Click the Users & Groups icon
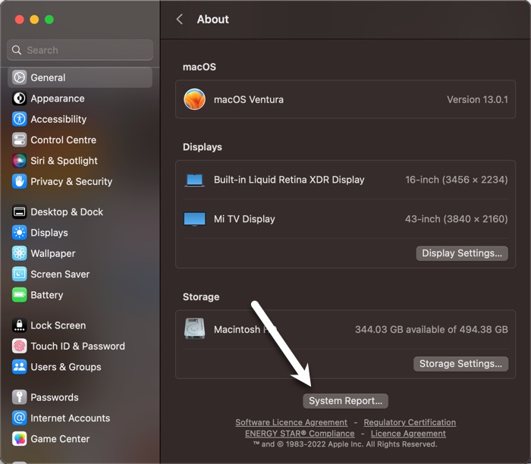The width and height of the screenshot is (531, 464). [19, 367]
